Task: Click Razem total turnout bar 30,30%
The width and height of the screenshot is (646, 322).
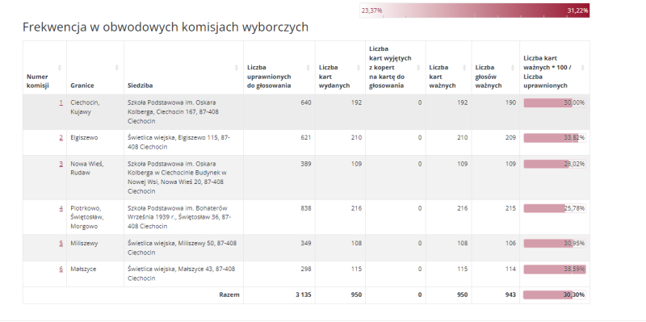Action: pos(555,295)
